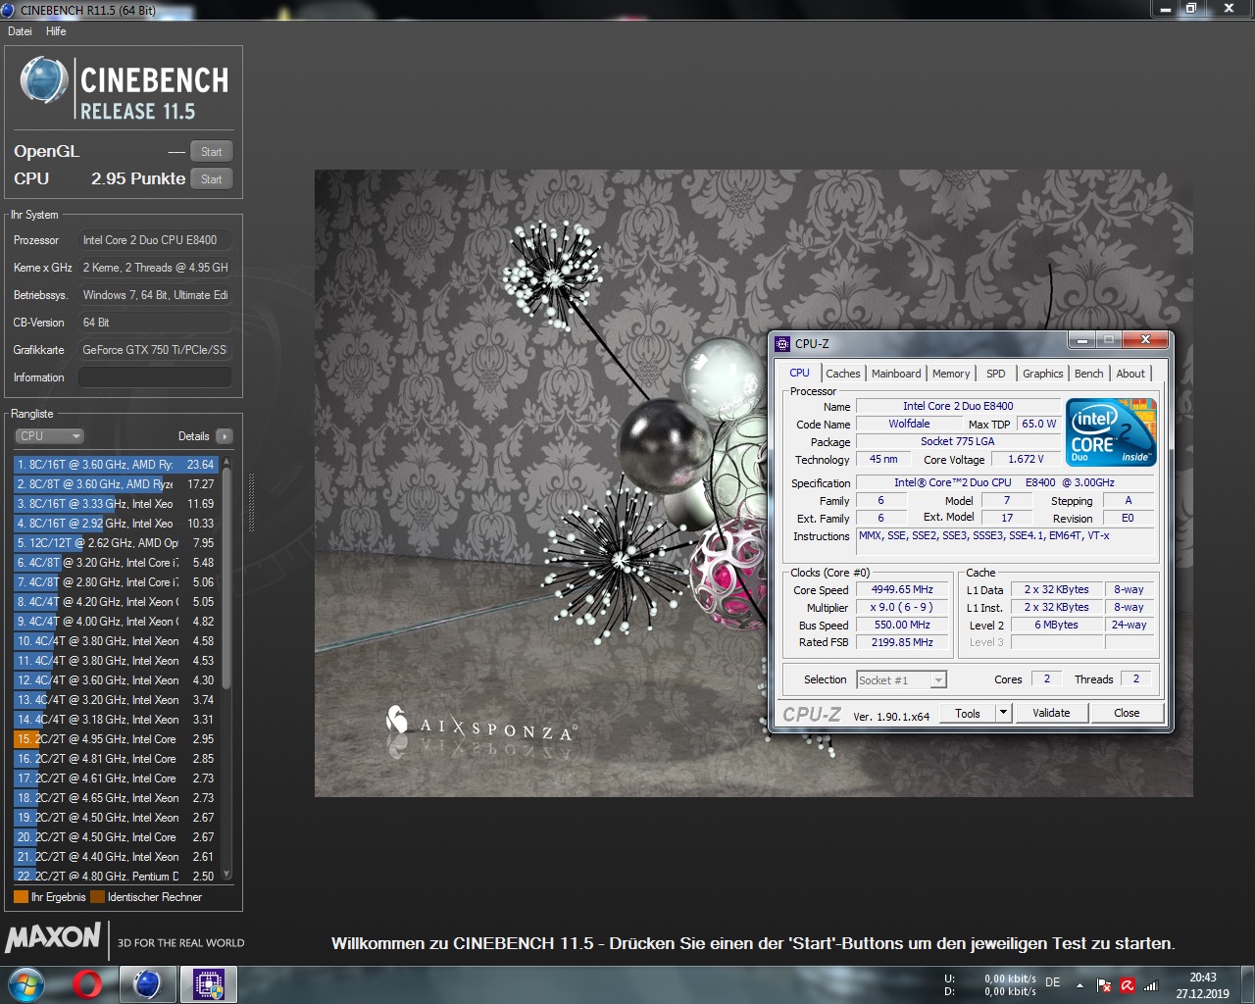
Task: Switch to the CPU tab in CPU-Z
Action: click(799, 373)
